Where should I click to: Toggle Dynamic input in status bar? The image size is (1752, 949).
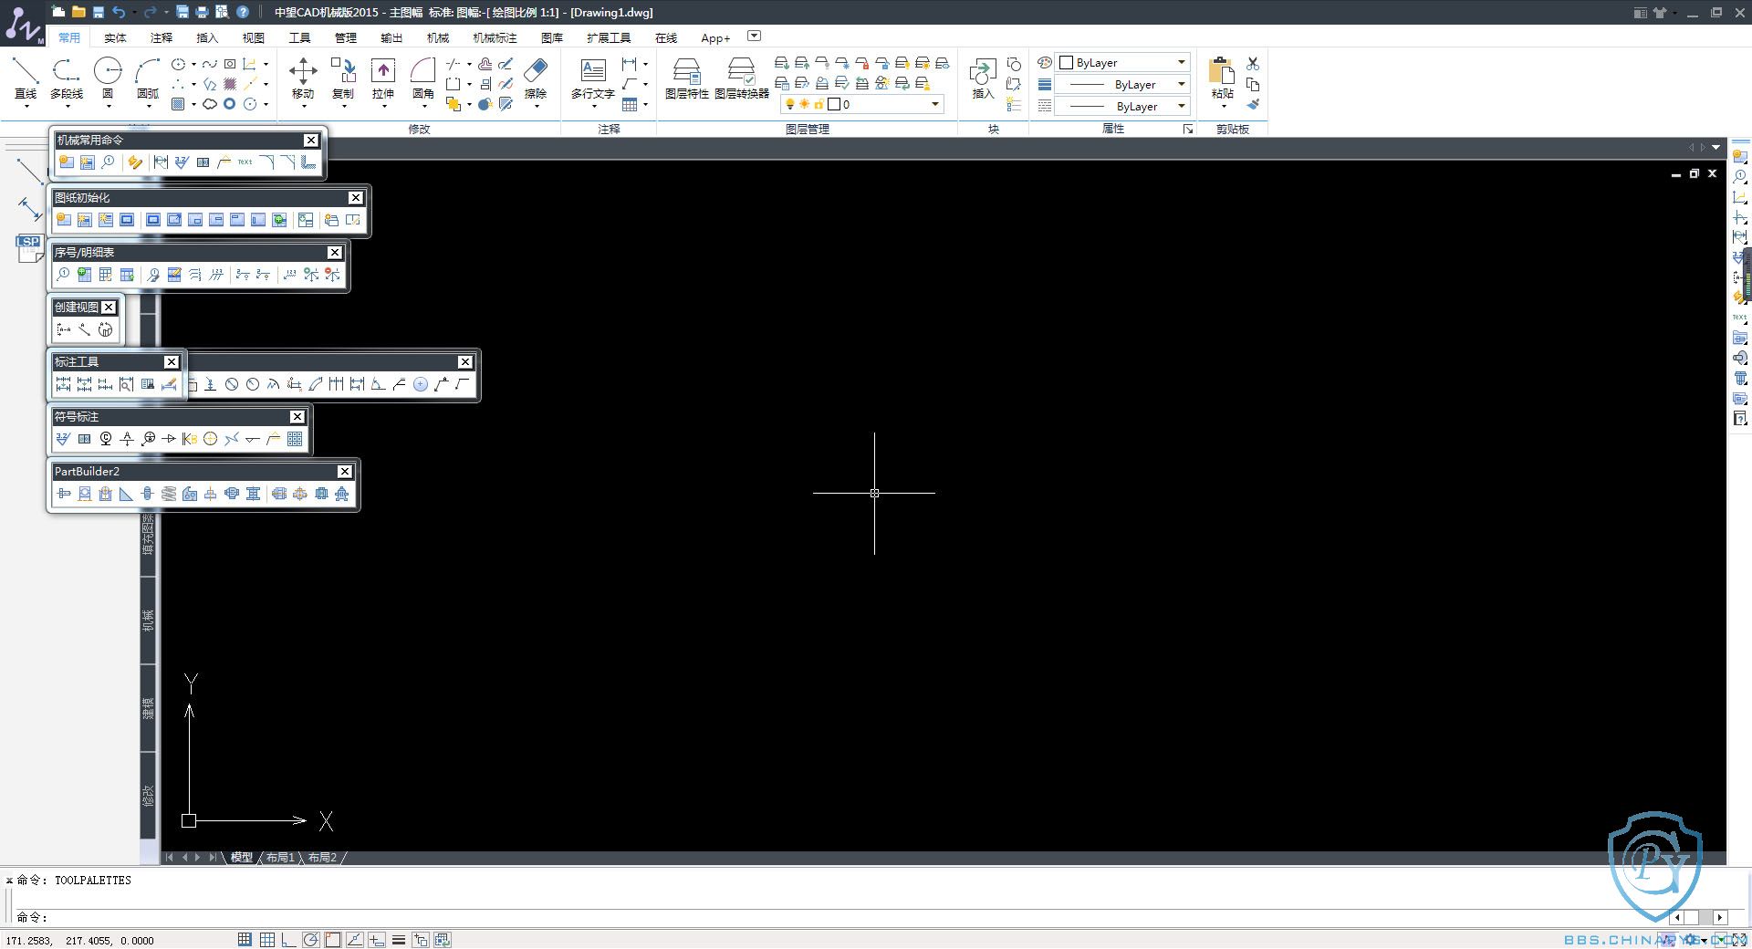click(x=377, y=939)
